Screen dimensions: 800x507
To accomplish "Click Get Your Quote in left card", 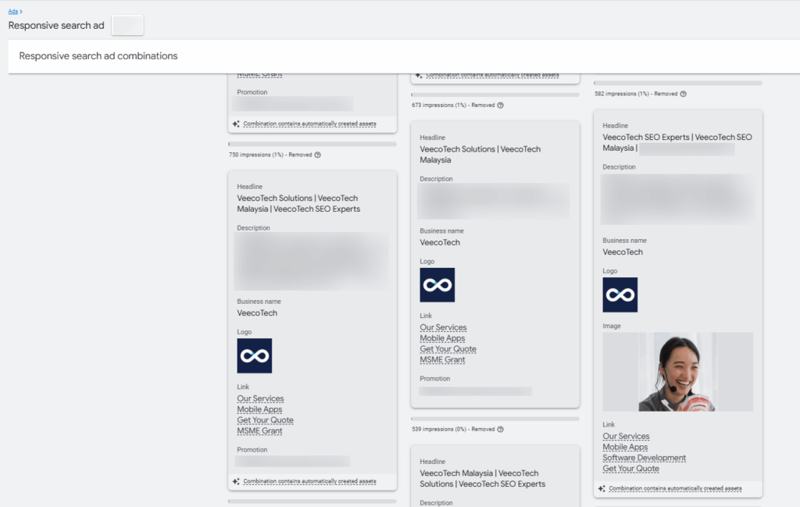I will point(265,420).
